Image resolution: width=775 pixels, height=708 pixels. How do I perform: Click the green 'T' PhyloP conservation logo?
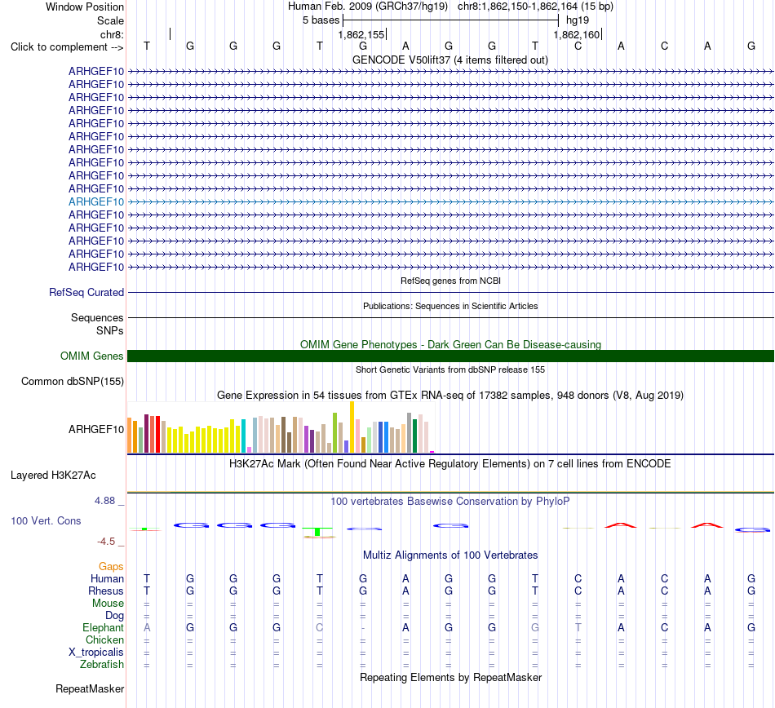click(317, 532)
